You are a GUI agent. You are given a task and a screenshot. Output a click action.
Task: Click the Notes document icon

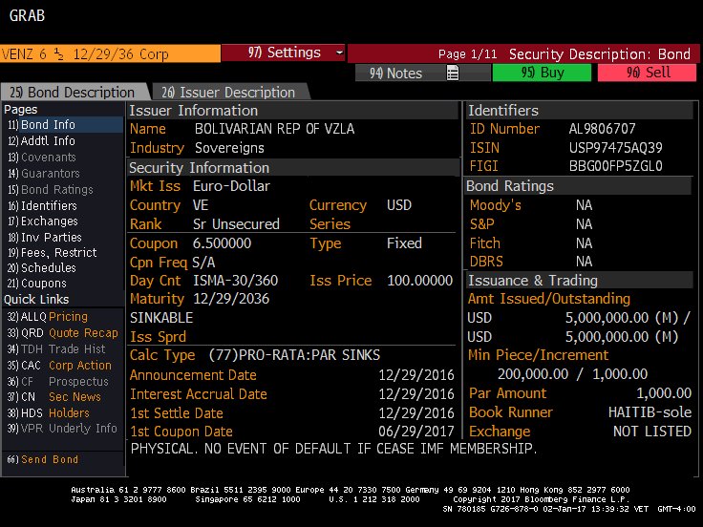point(453,73)
